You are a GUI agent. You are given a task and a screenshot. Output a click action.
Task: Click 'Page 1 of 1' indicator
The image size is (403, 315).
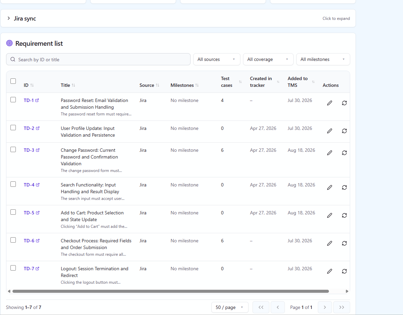[301, 307]
